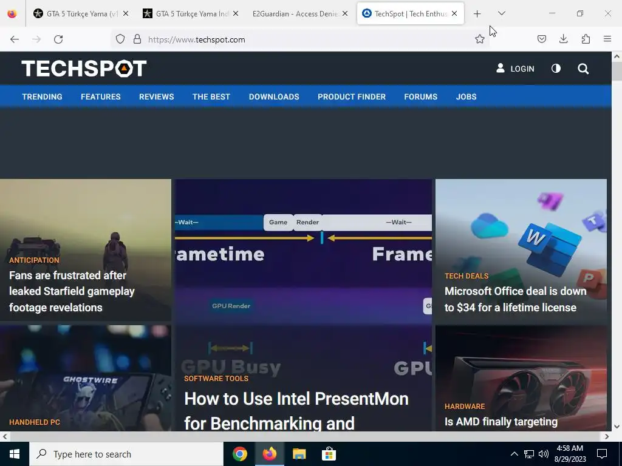Image resolution: width=622 pixels, height=466 pixels.
Task: Open the TechSpot search magnifier icon
Action: pyautogui.click(x=583, y=69)
